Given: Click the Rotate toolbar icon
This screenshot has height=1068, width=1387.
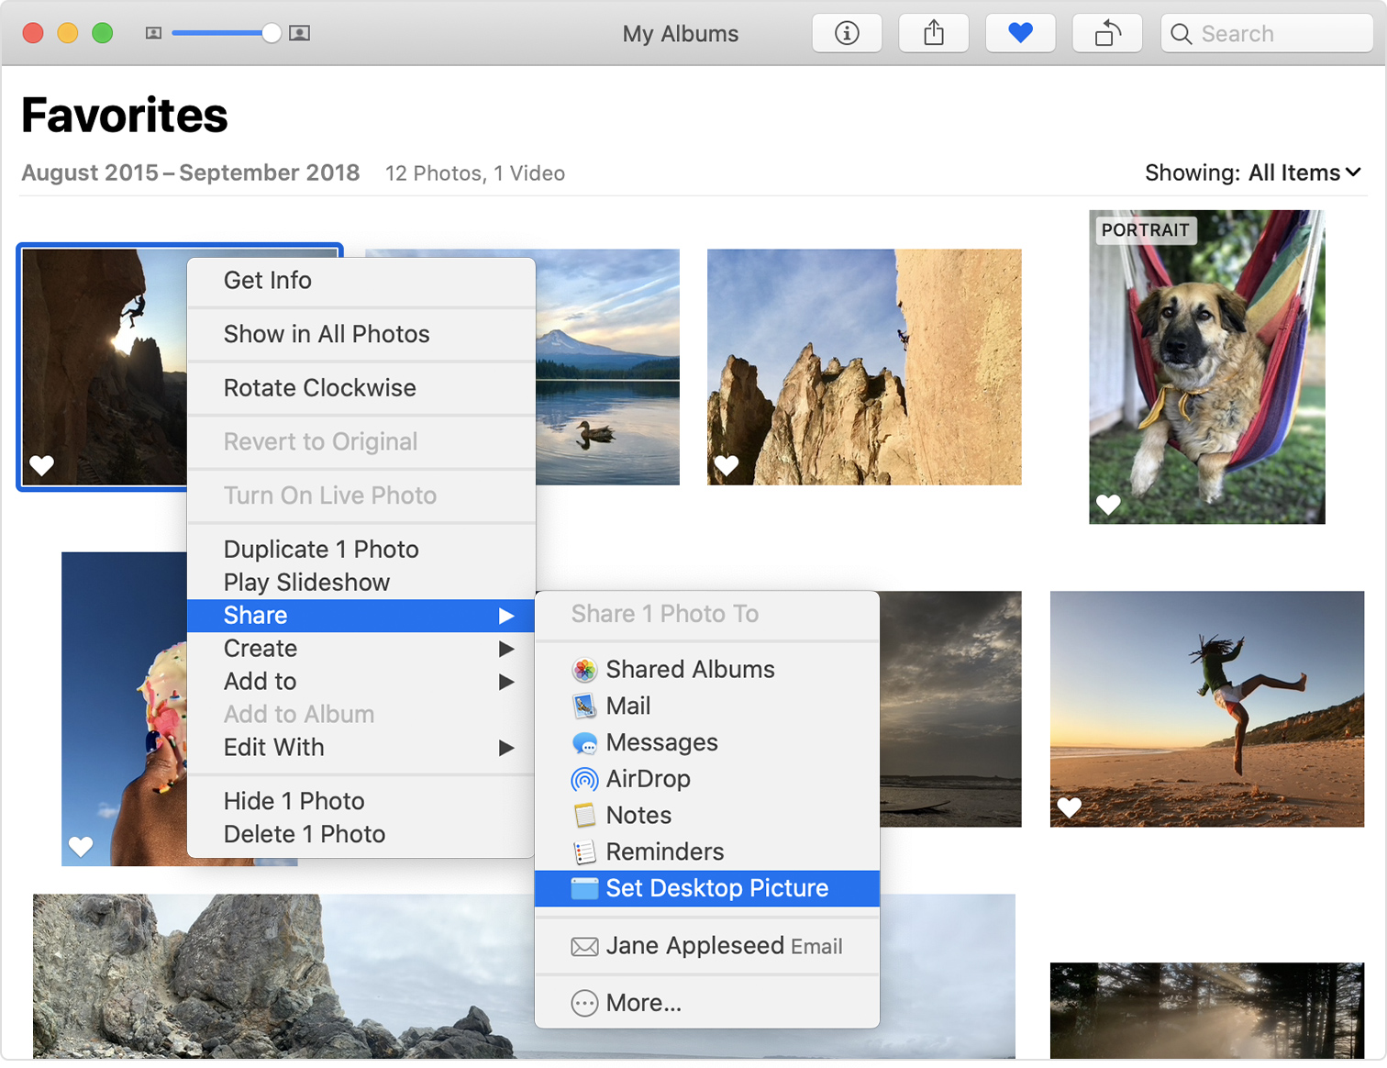Looking at the screenshot, I should (x=1106, y=34).
